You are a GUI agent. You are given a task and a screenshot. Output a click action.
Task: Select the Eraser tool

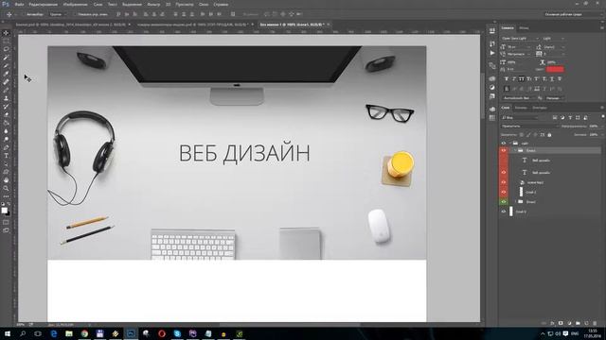point(6,114)
